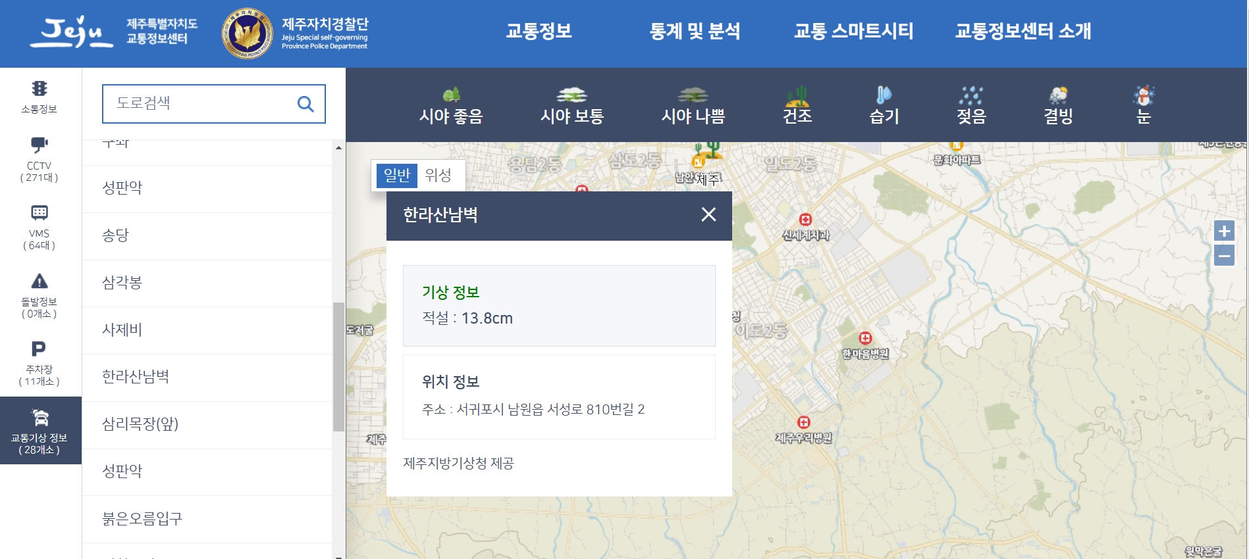
Task: Open the 소통정보 traffic light icon
Action: 40,88
